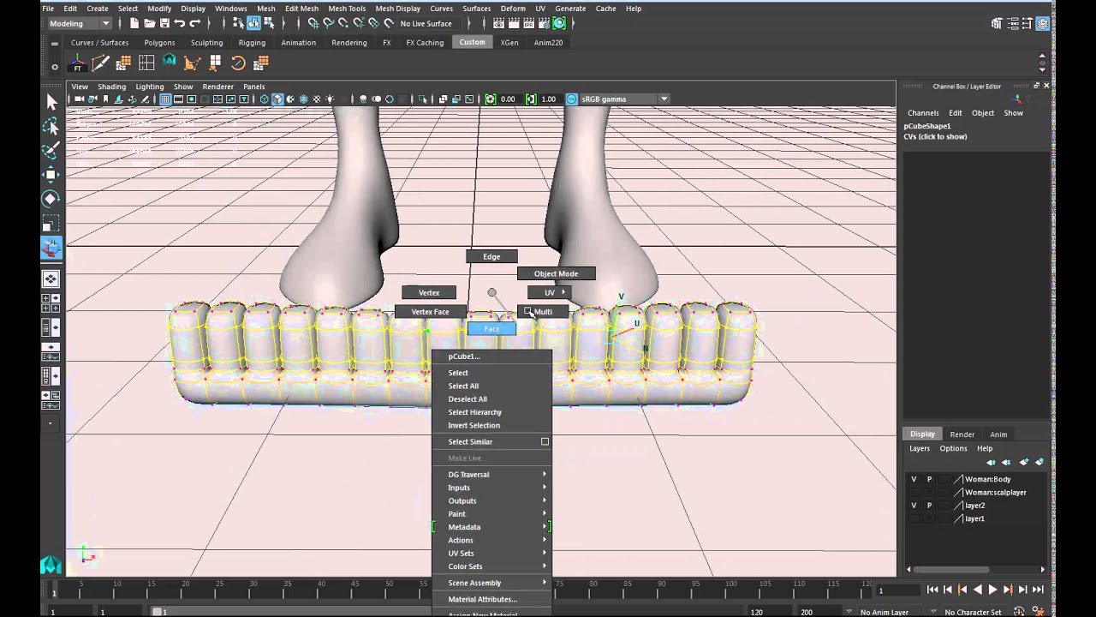Click the New Scene icon

134,23
